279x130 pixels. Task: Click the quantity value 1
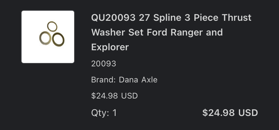(115, 113)
